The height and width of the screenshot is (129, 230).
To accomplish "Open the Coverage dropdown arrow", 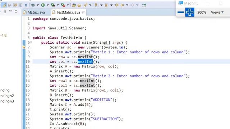I will click(x=58, y=5).
